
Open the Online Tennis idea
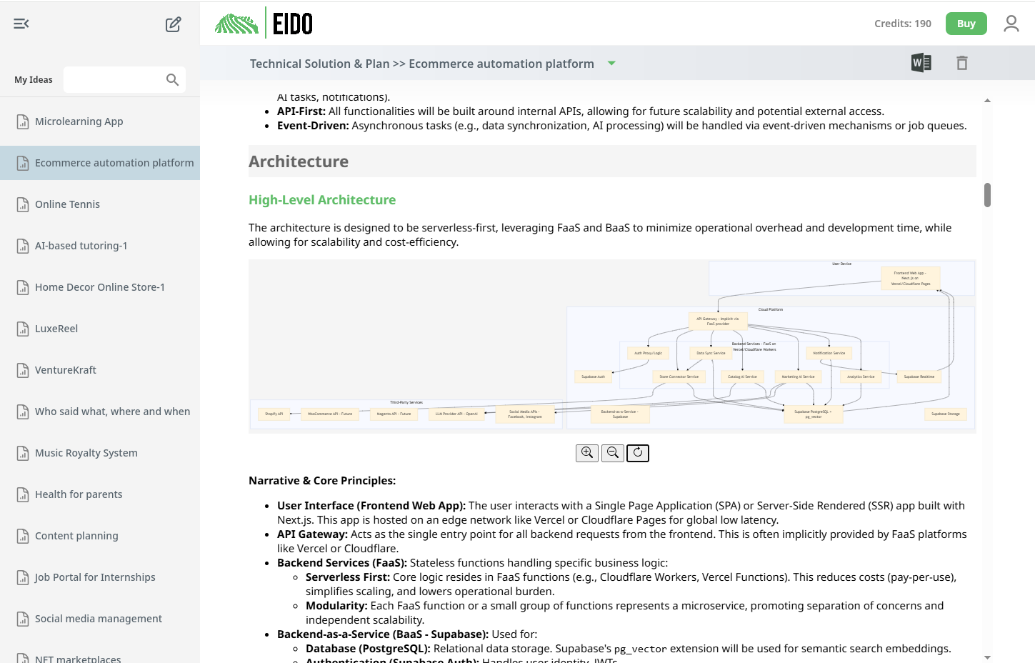[x=67, y=204]
